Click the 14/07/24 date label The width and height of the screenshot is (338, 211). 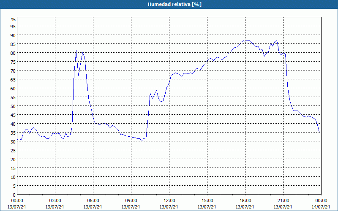pos(321,207)
